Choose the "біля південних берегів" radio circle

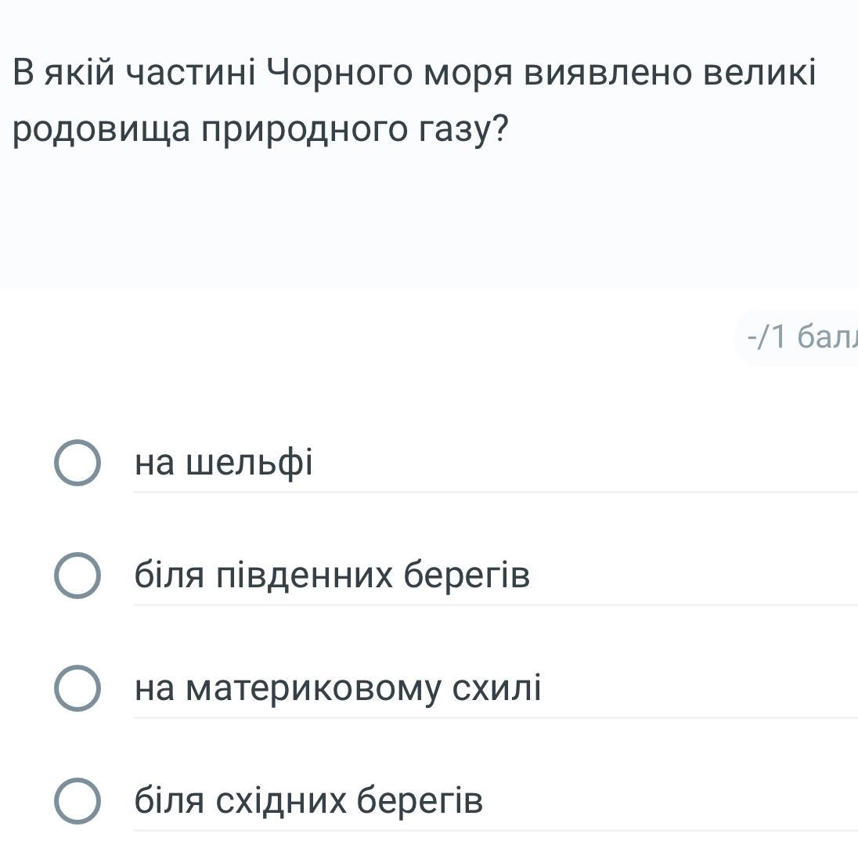coord(78,576)
